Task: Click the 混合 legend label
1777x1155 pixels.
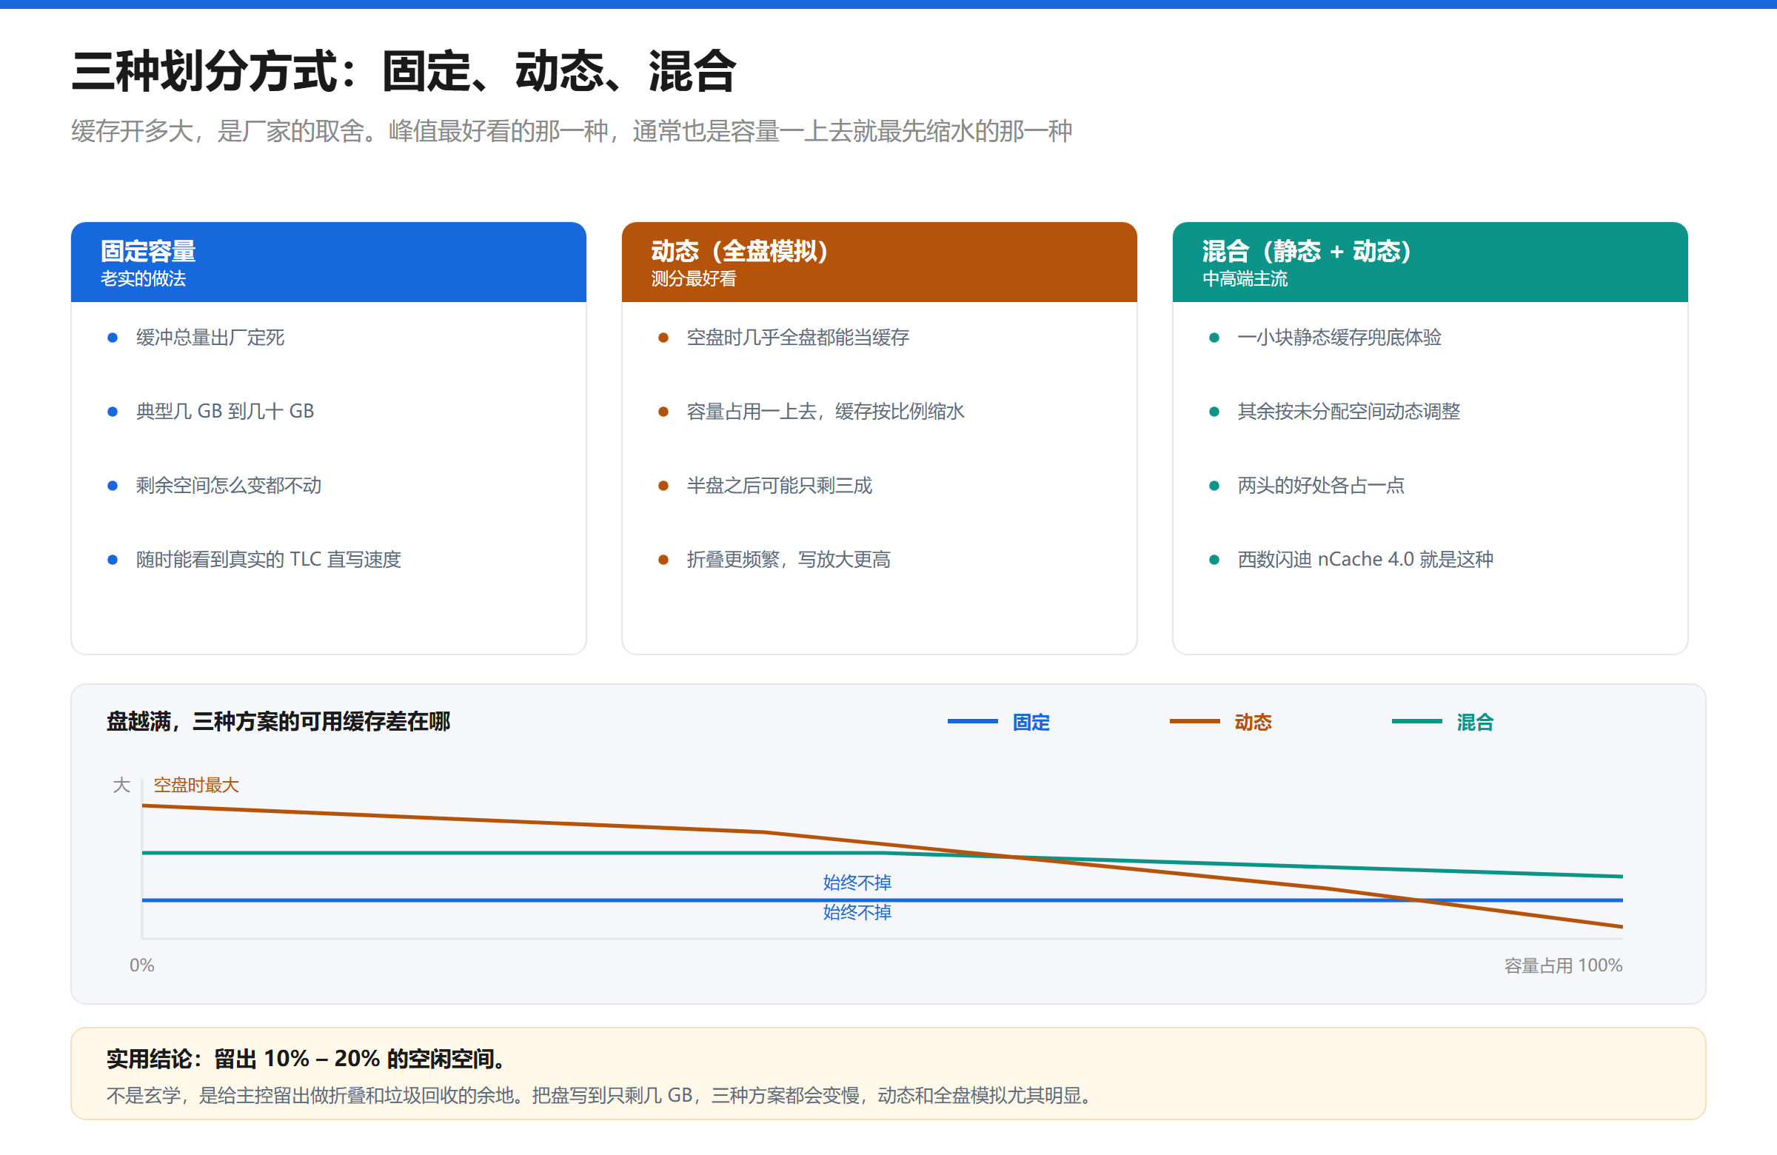Action: coord(1475,723)
